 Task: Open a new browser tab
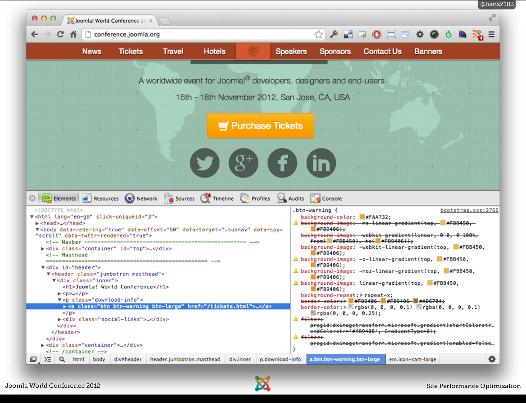164,21
